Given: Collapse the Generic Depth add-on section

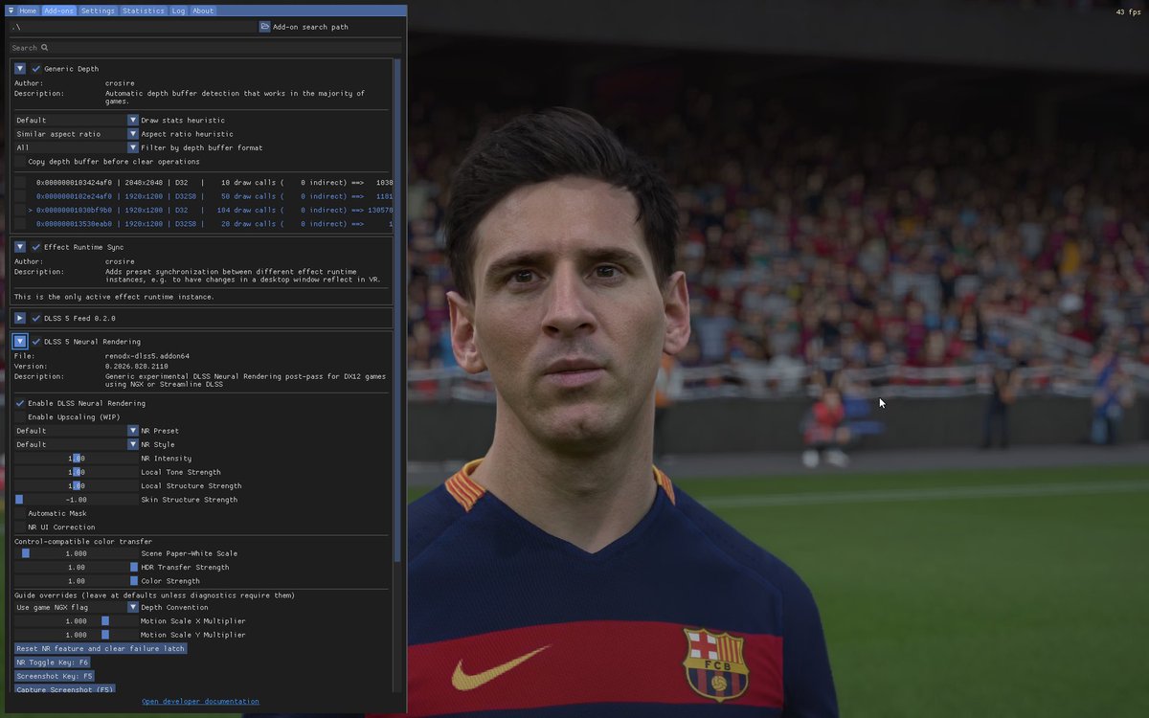Looking at the screenshot, I should (x=20, y=69).
